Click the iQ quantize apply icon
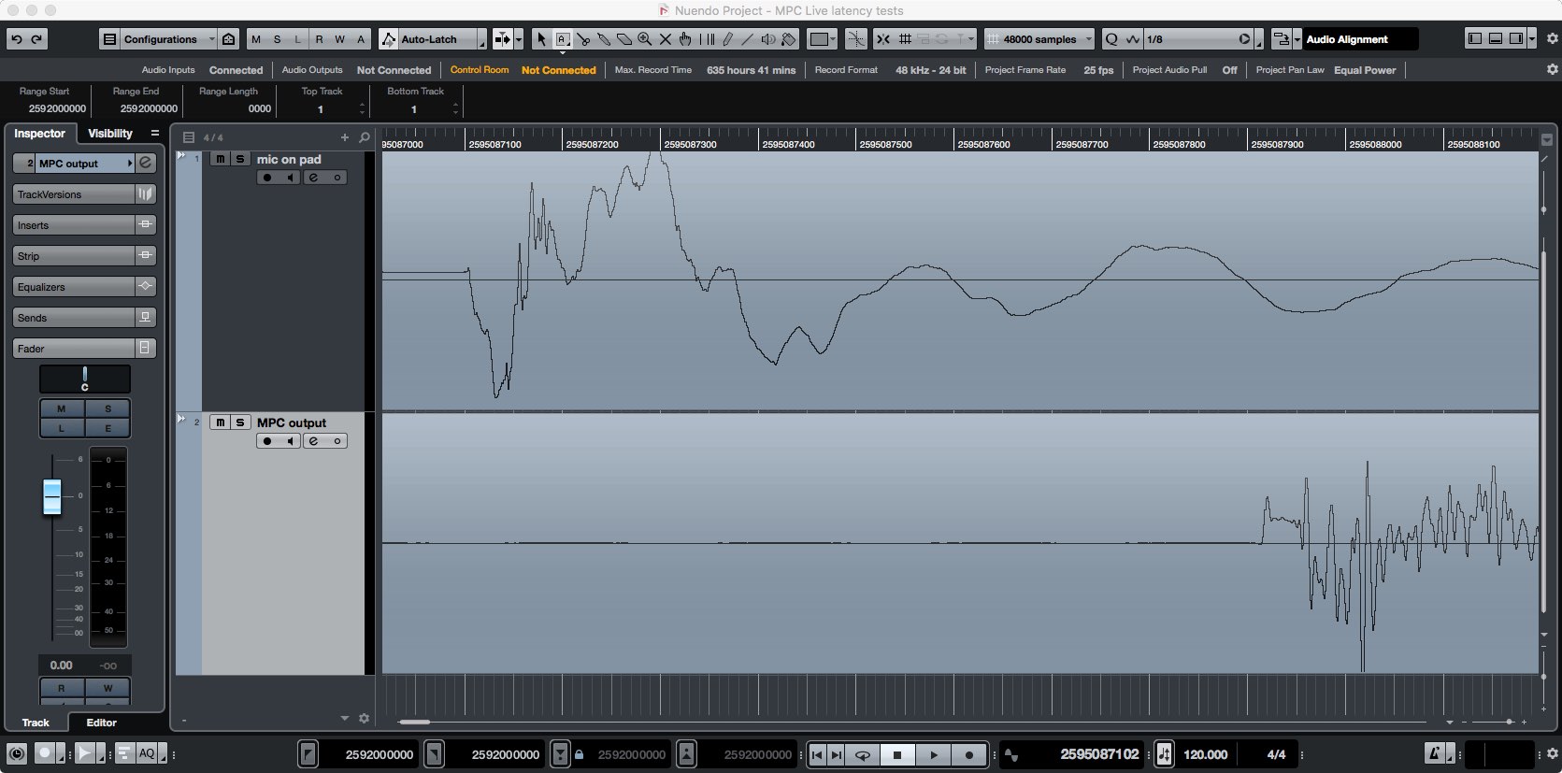Viewport: 1562px width, 773px height. pyautogui.click(x=1111, y=39)
